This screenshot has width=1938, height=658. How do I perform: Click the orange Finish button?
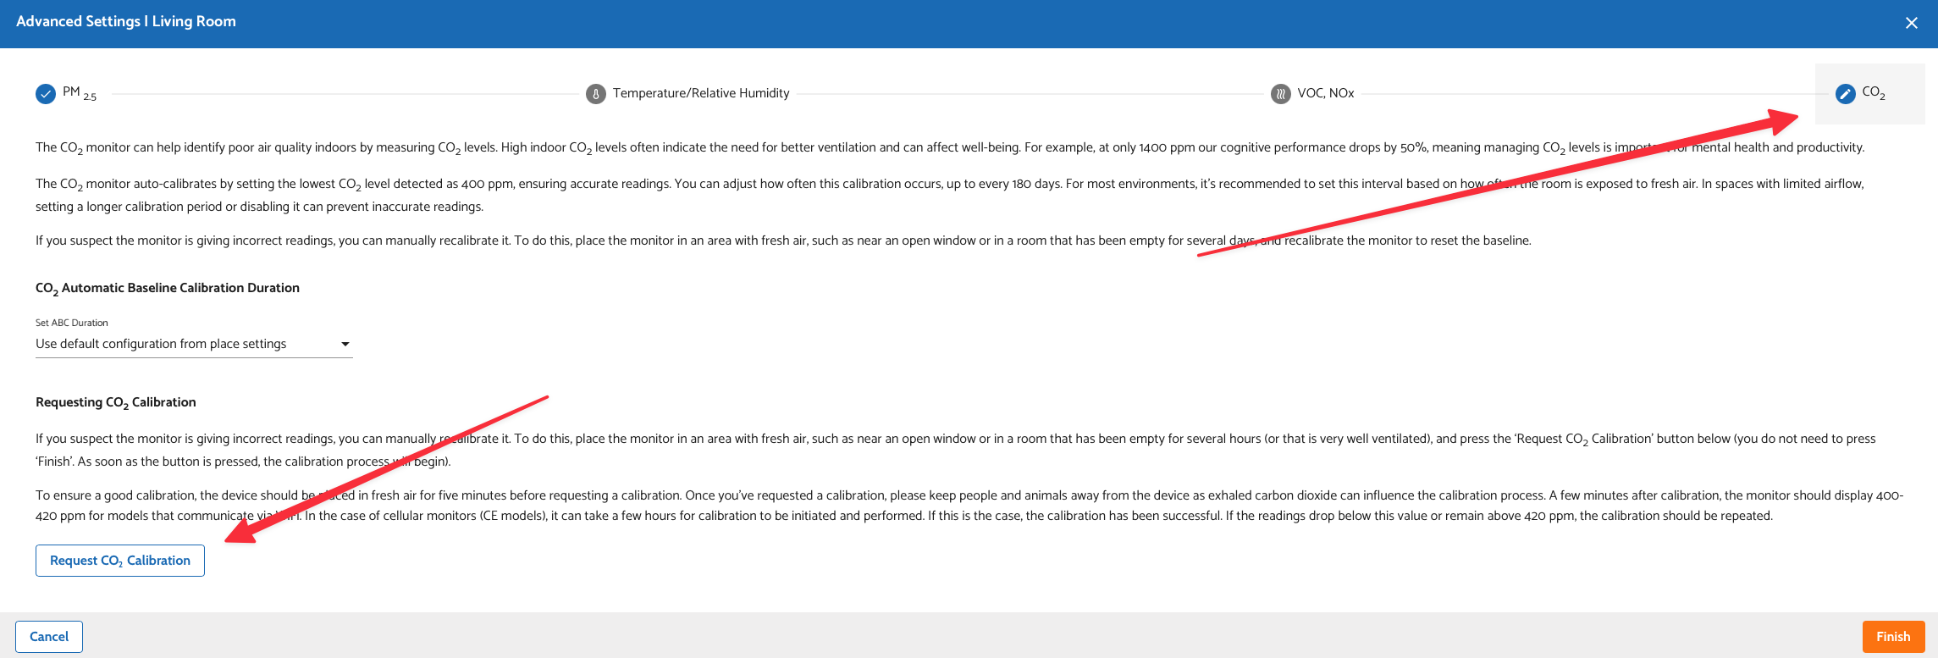pos(1893,637)
